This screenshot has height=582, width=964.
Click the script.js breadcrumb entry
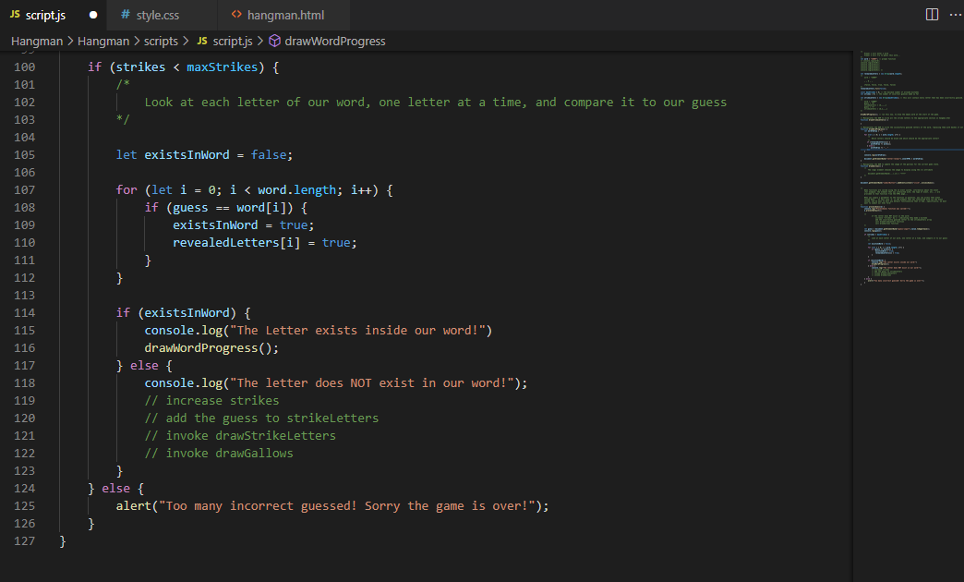tap(234, 41)
